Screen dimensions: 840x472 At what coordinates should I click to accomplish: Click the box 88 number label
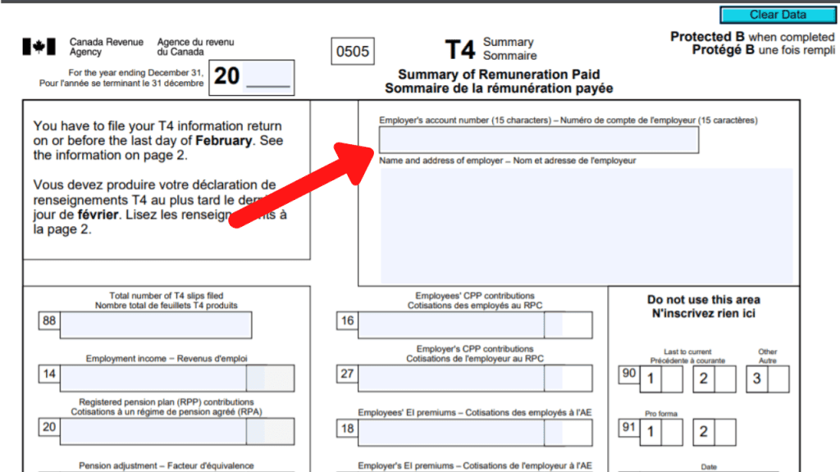pyautogui.click(x=49, y=320)
